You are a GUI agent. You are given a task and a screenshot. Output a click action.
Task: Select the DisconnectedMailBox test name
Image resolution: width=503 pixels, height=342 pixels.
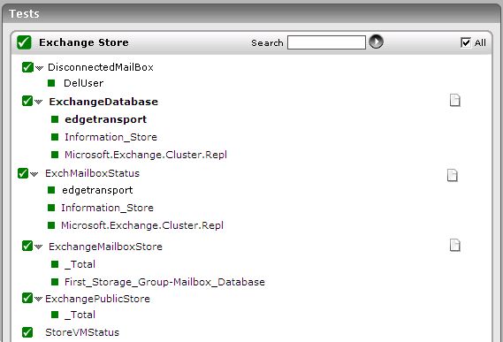[x=101, y=67]
